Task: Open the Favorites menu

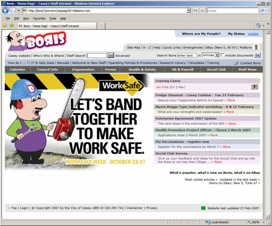Action: pos(39,18)
